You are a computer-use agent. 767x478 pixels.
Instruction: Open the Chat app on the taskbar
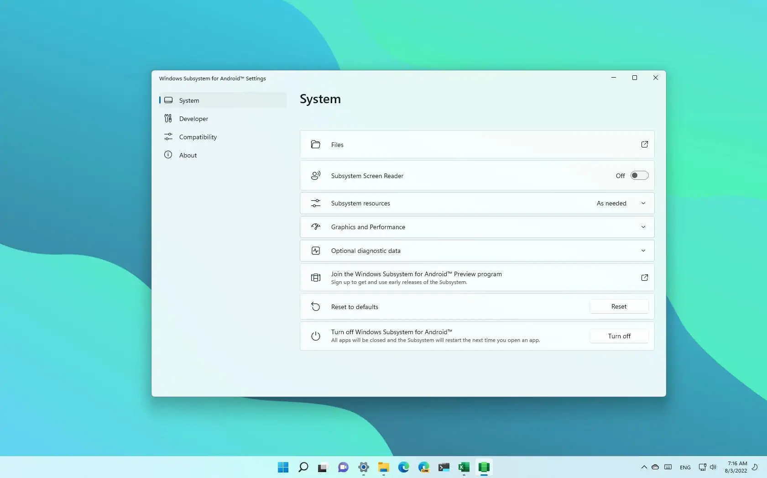pos(343,467)
